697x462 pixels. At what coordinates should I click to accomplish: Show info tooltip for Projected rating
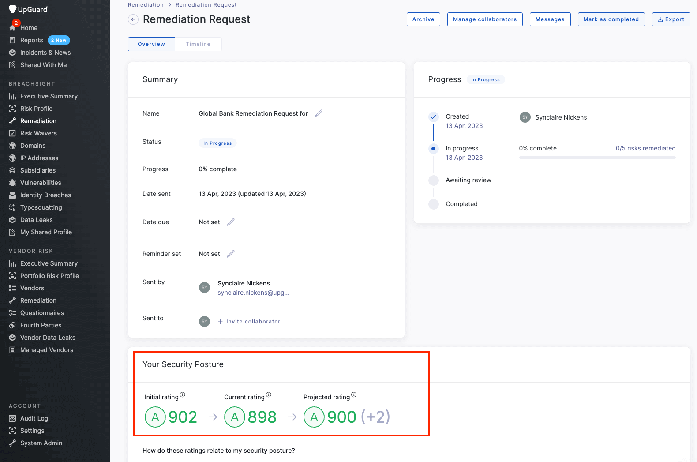pyautogui.click(x=354, y=395)
